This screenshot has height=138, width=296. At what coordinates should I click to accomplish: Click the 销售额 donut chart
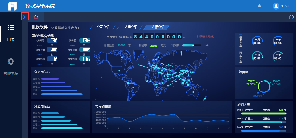coord(264,86)
